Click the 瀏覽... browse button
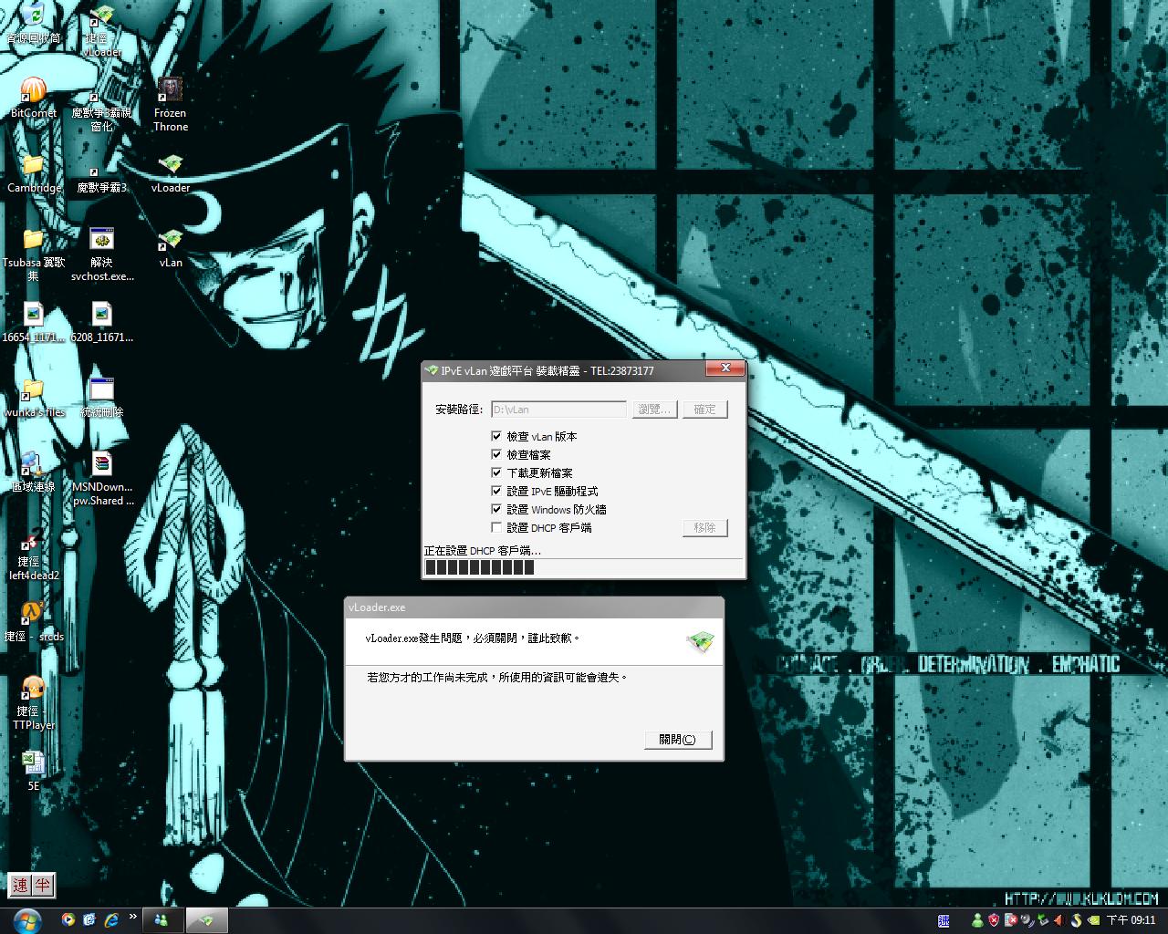The height and width of the screenshot is (934, 1168). point(654,410)
